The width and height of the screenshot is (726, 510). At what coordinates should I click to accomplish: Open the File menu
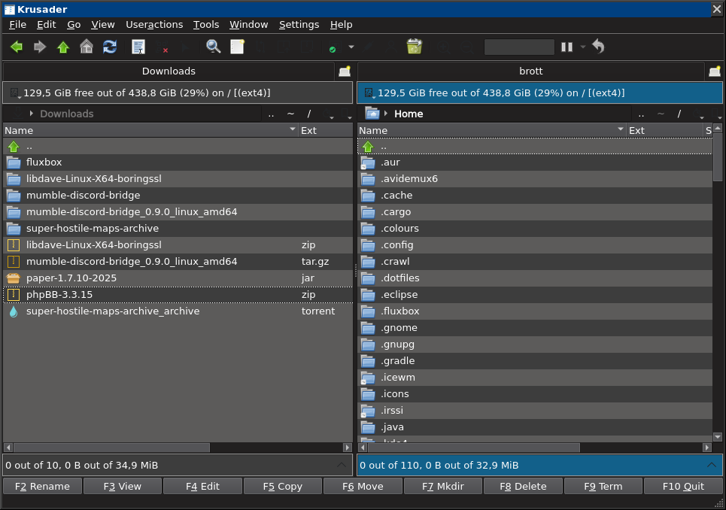[17, 25]
